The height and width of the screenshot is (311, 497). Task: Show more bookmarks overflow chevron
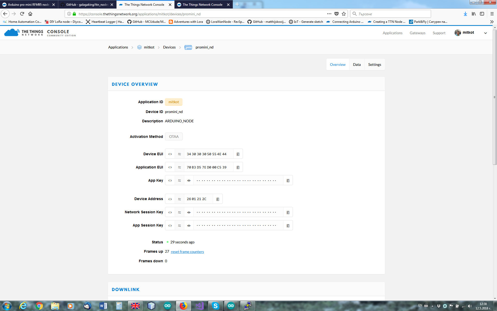point(492,22)
